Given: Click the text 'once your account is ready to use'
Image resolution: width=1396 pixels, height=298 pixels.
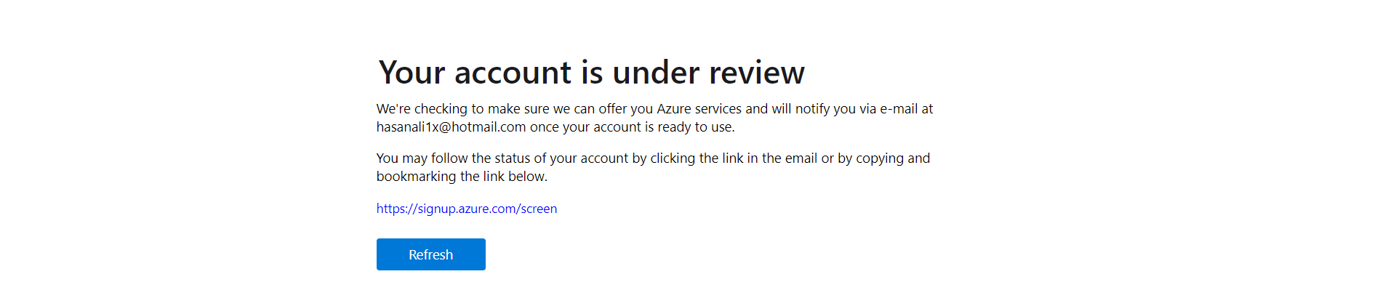Looking at the screenshot, I should [x=631, y=127].
